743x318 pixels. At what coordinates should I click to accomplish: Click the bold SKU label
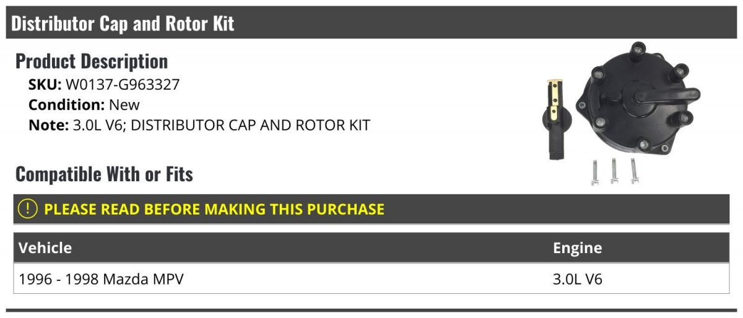point(45,85)
